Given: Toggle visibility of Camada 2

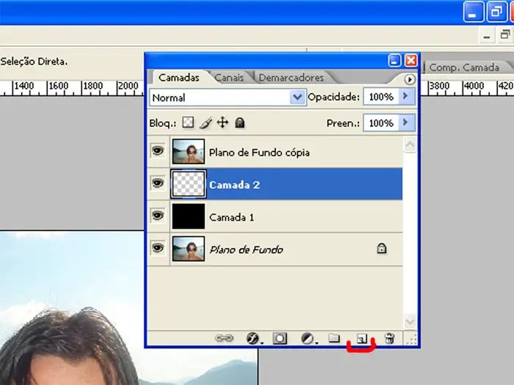Looking at the screenshot, I should point(157,184).
